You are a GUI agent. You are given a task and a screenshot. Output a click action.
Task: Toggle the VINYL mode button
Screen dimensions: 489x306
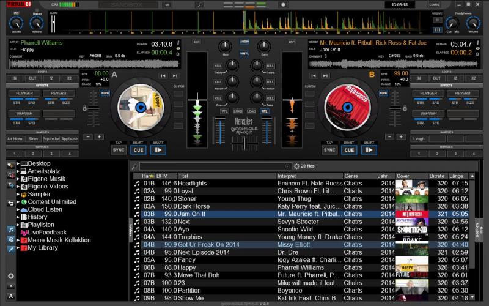[x=244, y=54]
